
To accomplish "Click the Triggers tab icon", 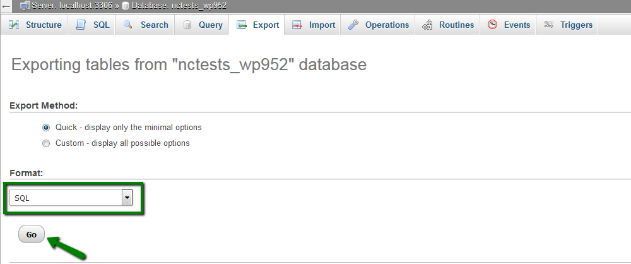I will [x=548, y=25].
